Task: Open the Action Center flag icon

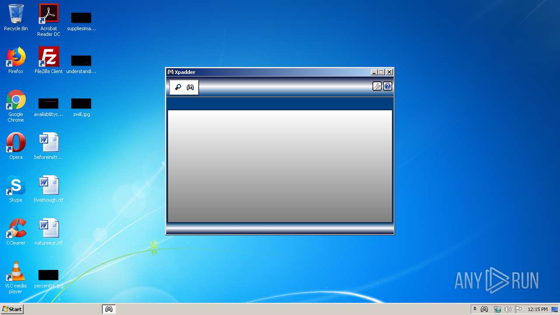Action: click(518, 309)
